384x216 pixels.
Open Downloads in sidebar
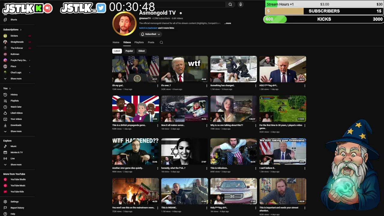[x=16, y=125]
